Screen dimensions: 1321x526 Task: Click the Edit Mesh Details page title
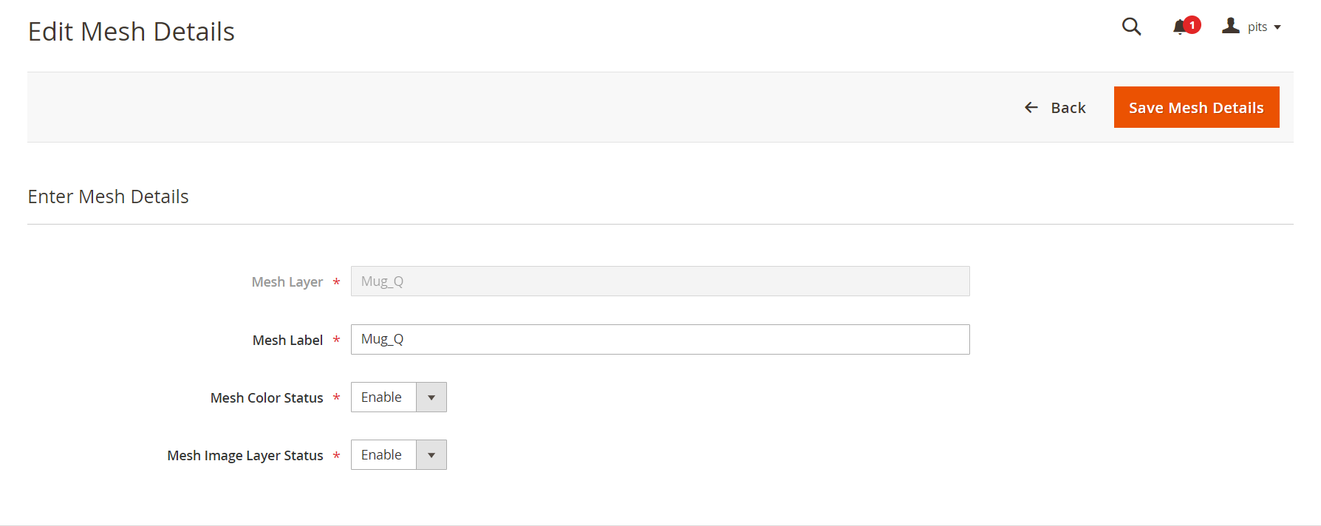point(131,32)
